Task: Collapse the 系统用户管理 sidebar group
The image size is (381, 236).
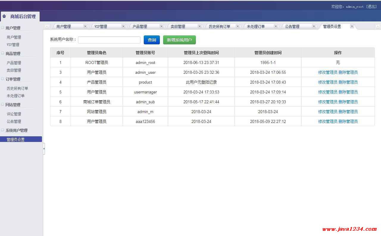Action: point(3,130)
